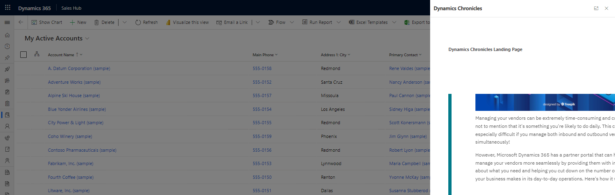Open the Pinned pin icon in sidebar
The height and width of the screenshot is (195, 615).
click(7, 58)
